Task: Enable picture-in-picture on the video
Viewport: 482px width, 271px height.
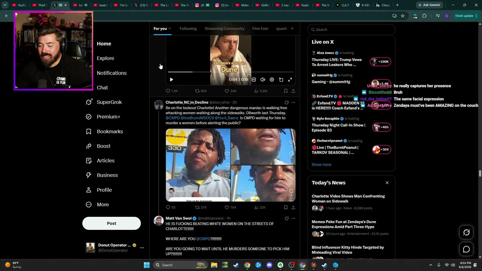Action: tap(281, 79)
